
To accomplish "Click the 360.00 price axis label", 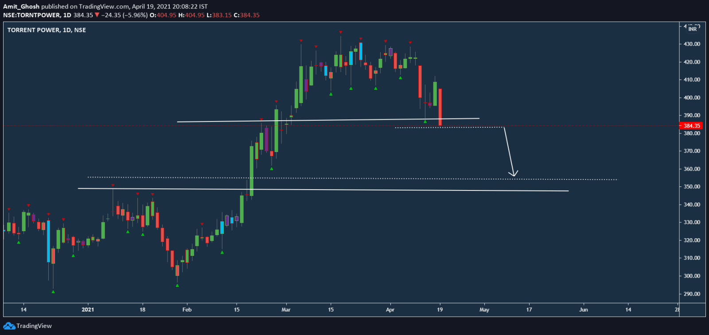I will (692, 169).
